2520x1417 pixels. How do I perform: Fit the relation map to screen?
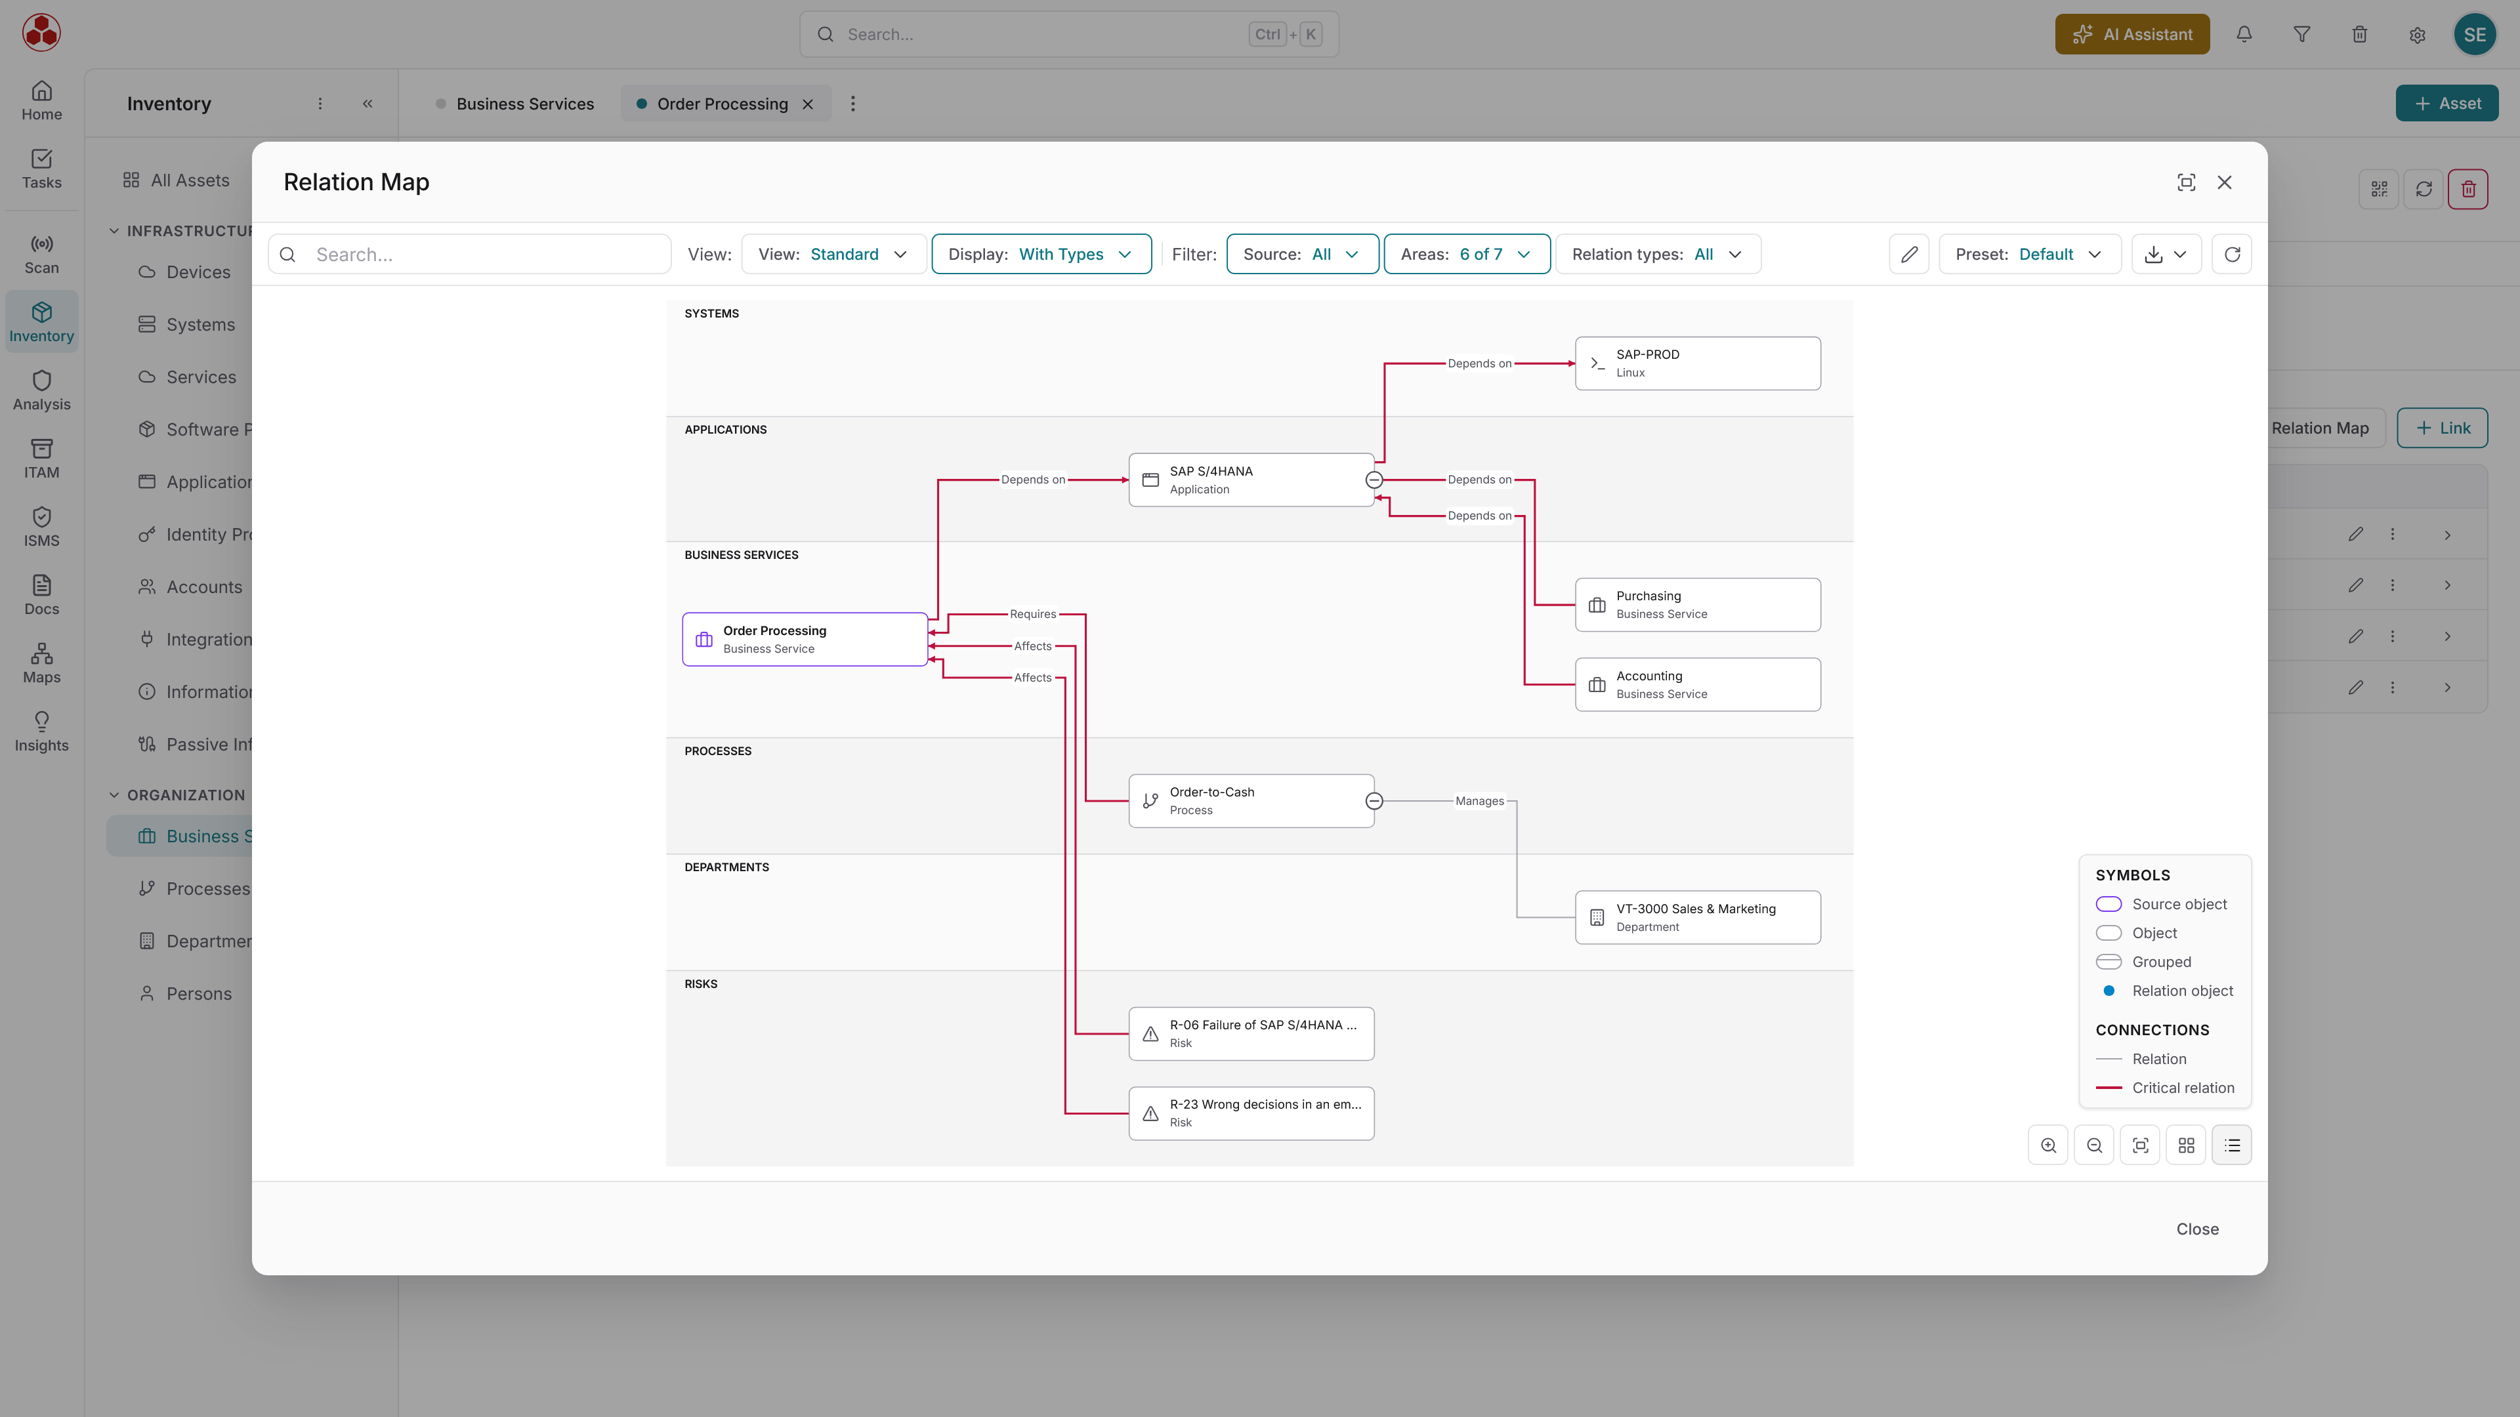(x=2141, y=1145)
